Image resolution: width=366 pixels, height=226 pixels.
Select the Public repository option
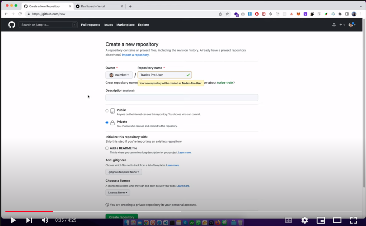pos(107,111)
